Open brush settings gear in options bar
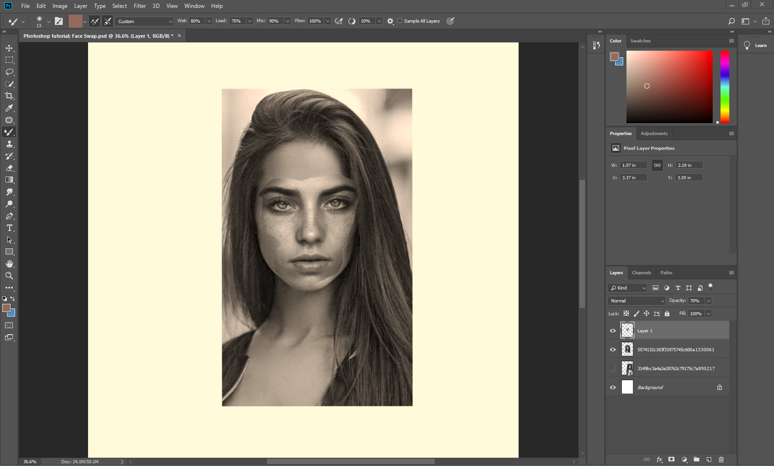 point(390,21)
